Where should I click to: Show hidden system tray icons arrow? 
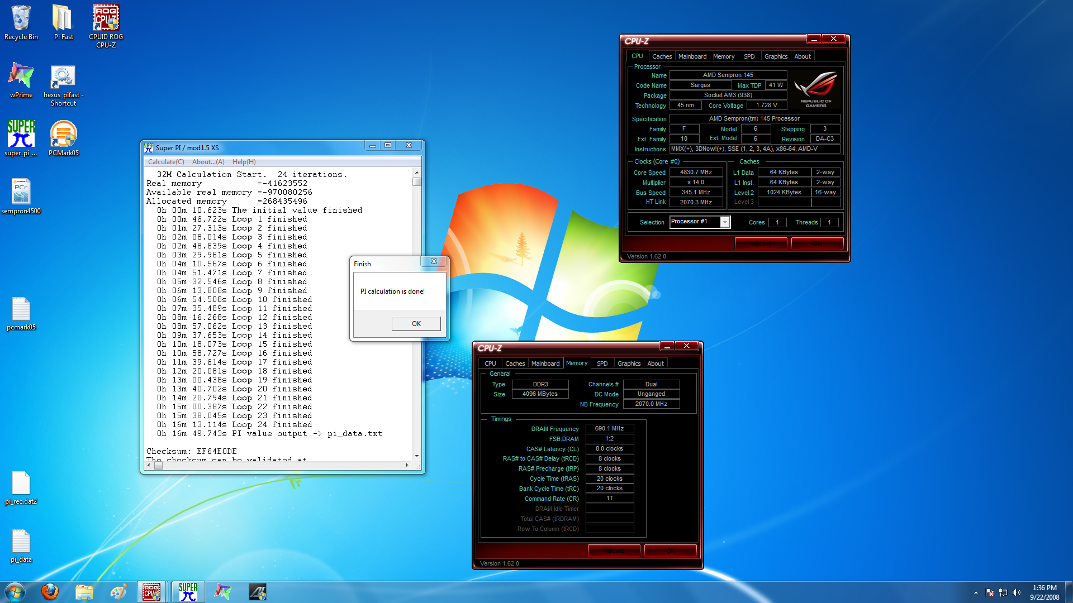tap(976, 592)
